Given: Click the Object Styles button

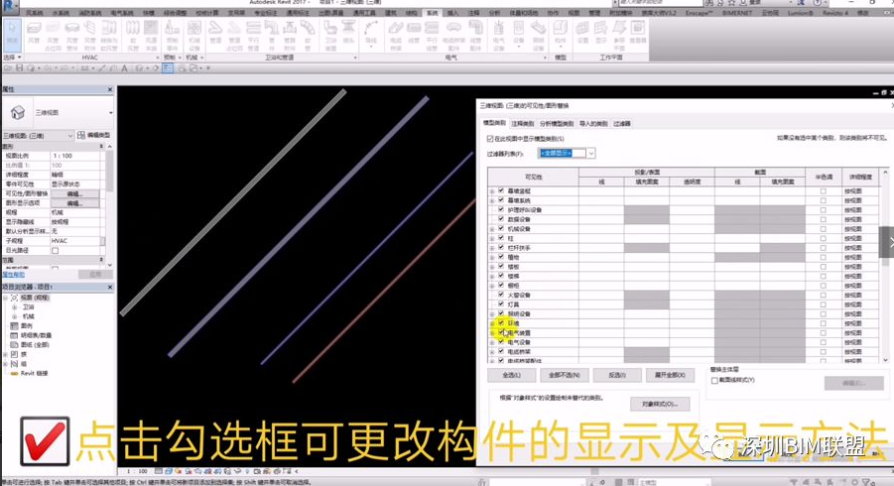Looking at the screenshot, I should pos(660,404).
